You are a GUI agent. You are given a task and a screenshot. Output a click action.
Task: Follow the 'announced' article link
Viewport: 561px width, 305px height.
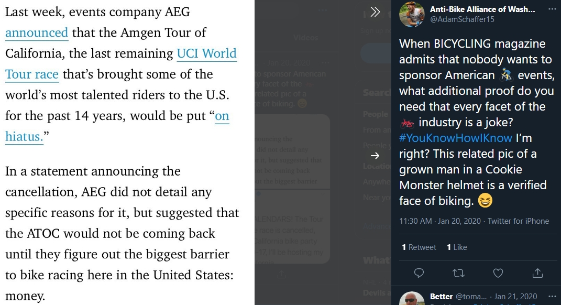pos(37,32)
